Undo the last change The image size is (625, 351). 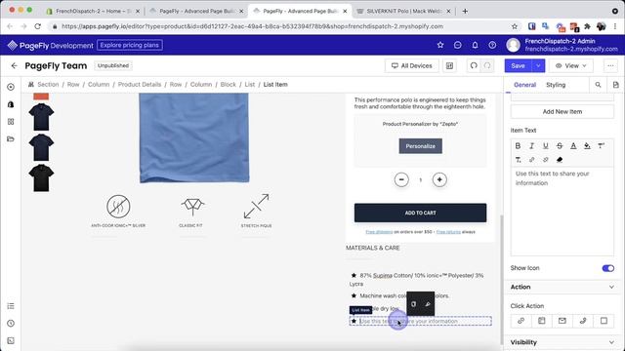(x=474, y=65)
